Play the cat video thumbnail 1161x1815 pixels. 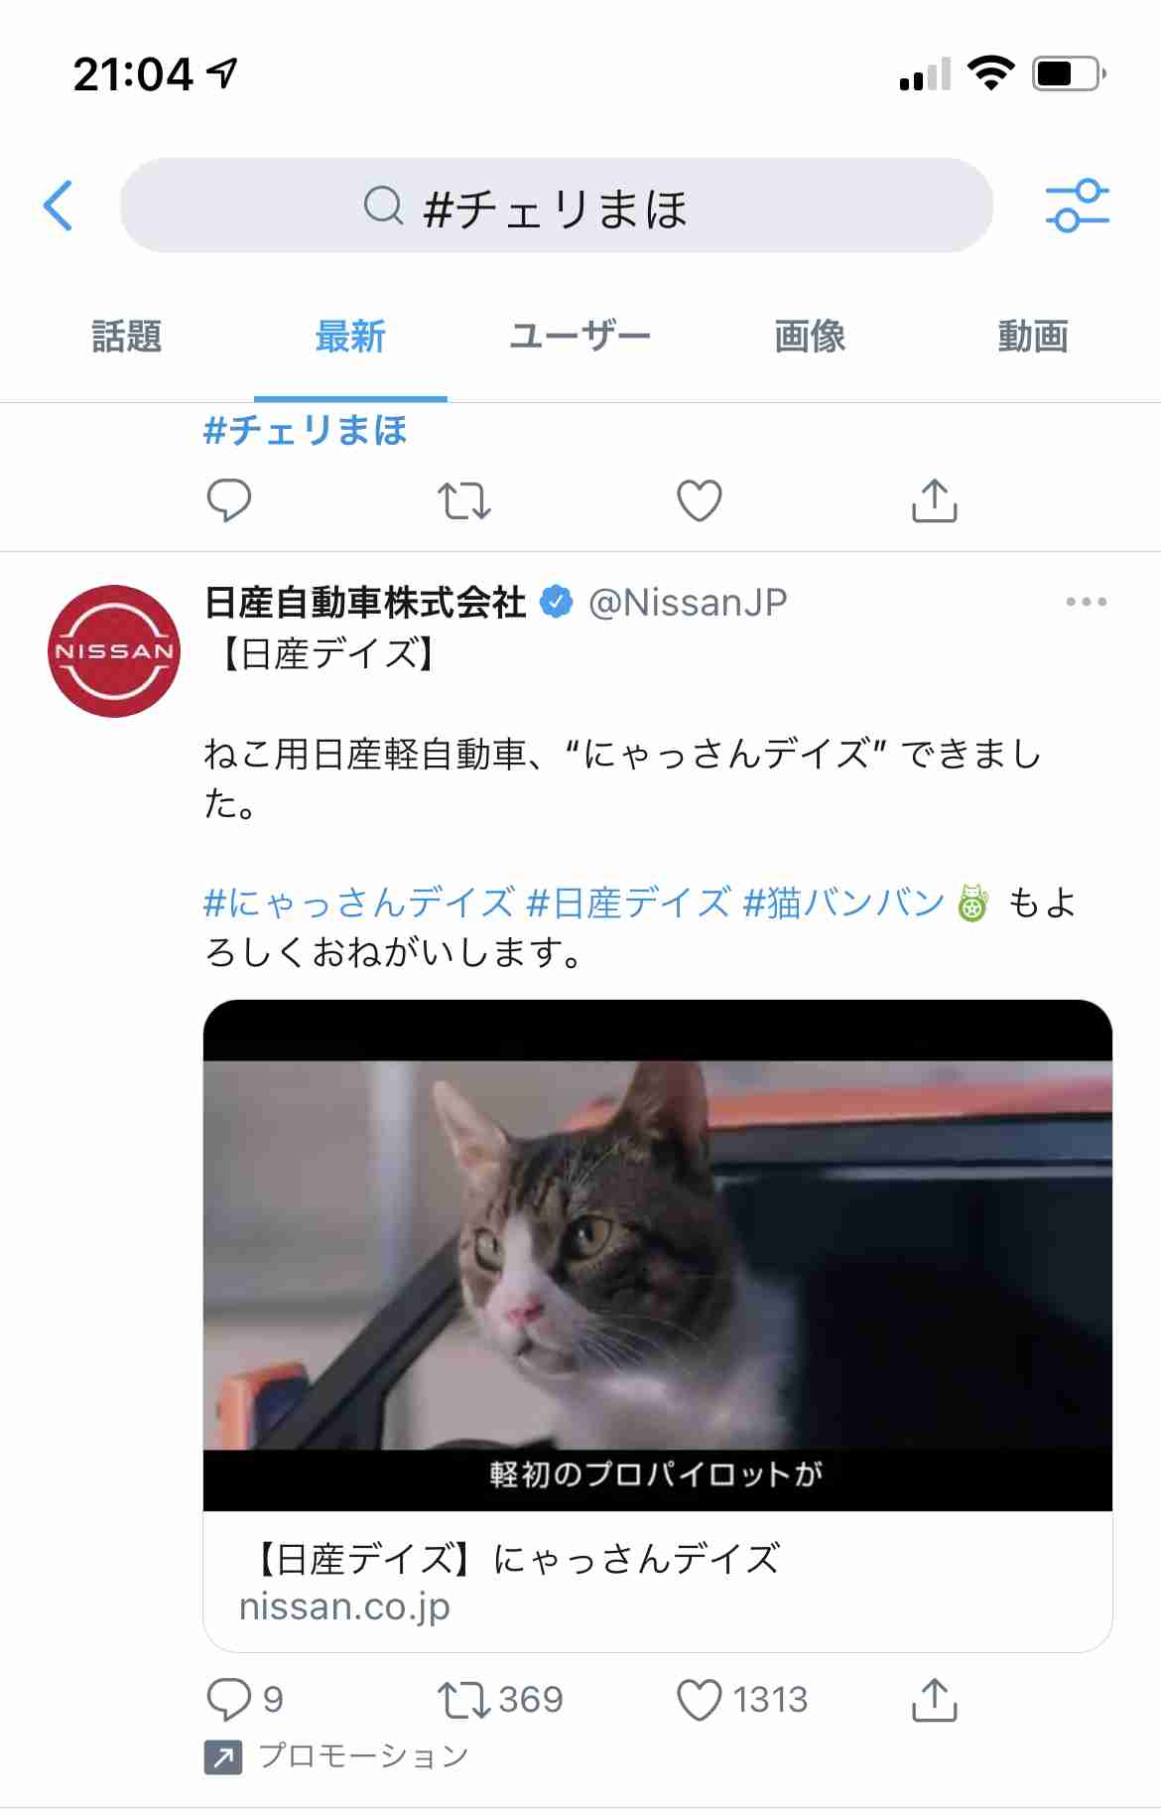(657, 1255)
